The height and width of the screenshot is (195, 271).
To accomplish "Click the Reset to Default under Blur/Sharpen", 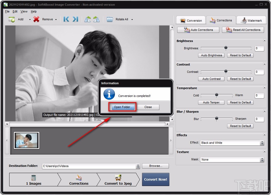I will tap(240, 126).
